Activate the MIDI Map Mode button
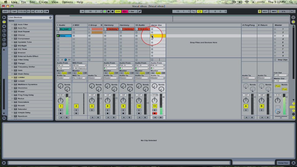297x167 pixels. [x=274, y=11]
